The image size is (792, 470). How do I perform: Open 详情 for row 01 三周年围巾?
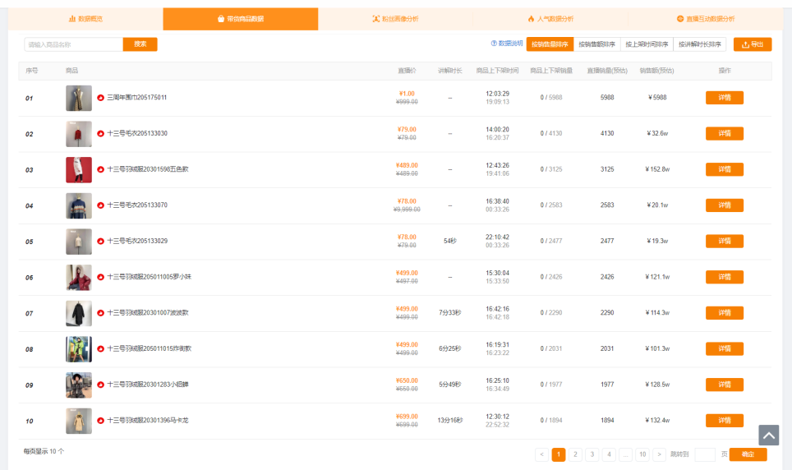coord(725,98)
